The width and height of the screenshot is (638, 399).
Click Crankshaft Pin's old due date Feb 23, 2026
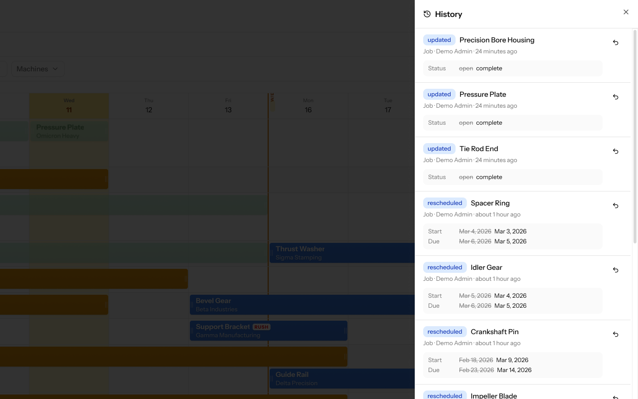pos(477,370)
